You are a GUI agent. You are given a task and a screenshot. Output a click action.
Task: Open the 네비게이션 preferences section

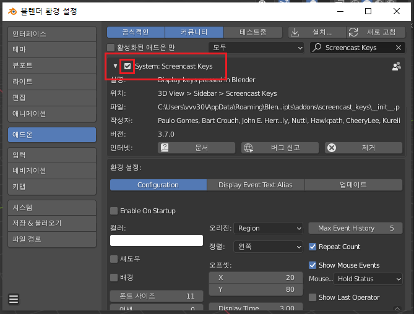[52, 171]
